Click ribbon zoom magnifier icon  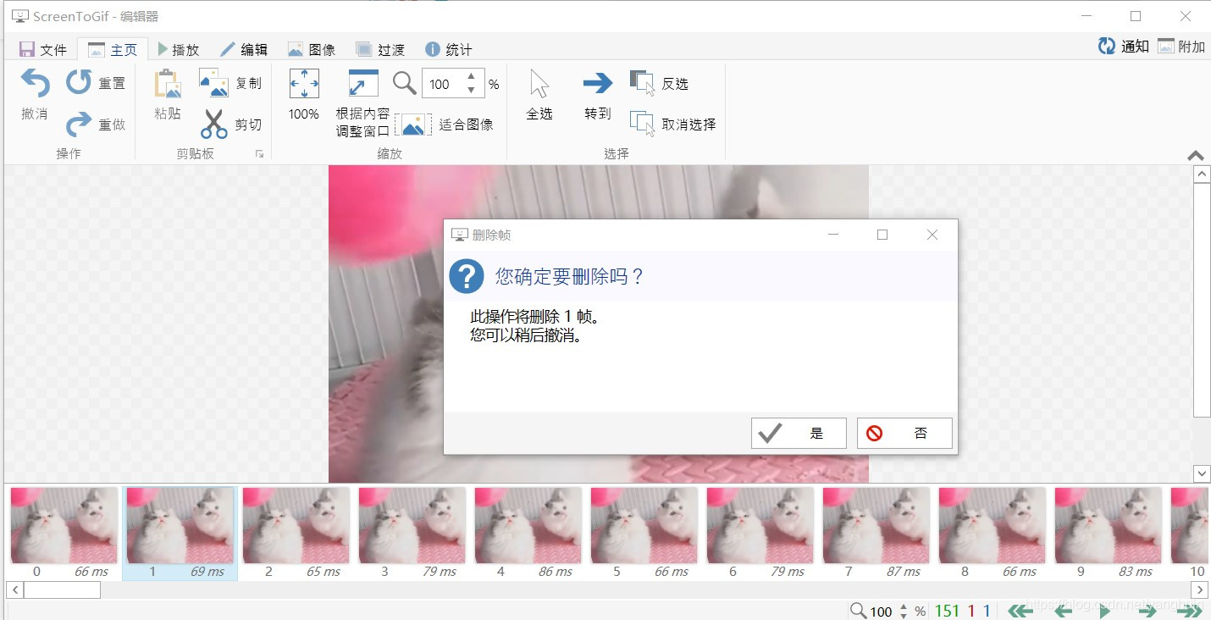pos(405,83)
